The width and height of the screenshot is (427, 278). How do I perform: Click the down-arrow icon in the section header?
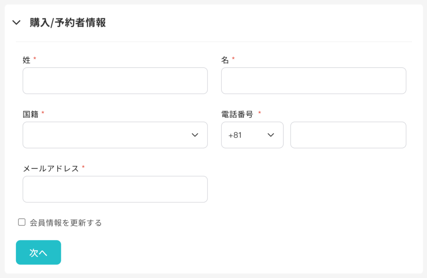[x=16, y=23]
